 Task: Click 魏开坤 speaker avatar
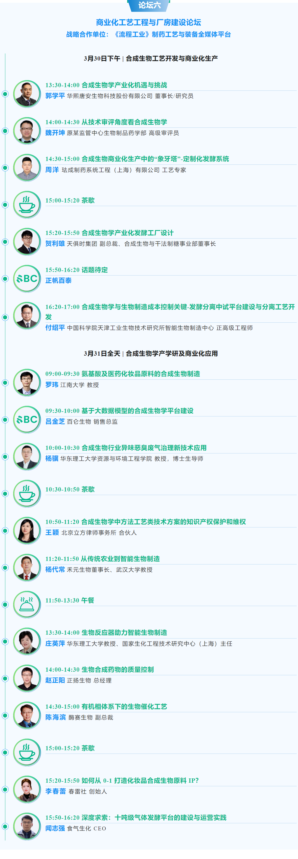pyautogui.click(x=27, y=131)
